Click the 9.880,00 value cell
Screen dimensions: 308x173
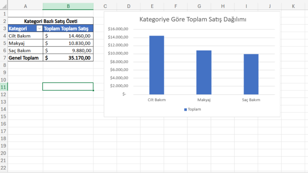click(x=68, y=50)
